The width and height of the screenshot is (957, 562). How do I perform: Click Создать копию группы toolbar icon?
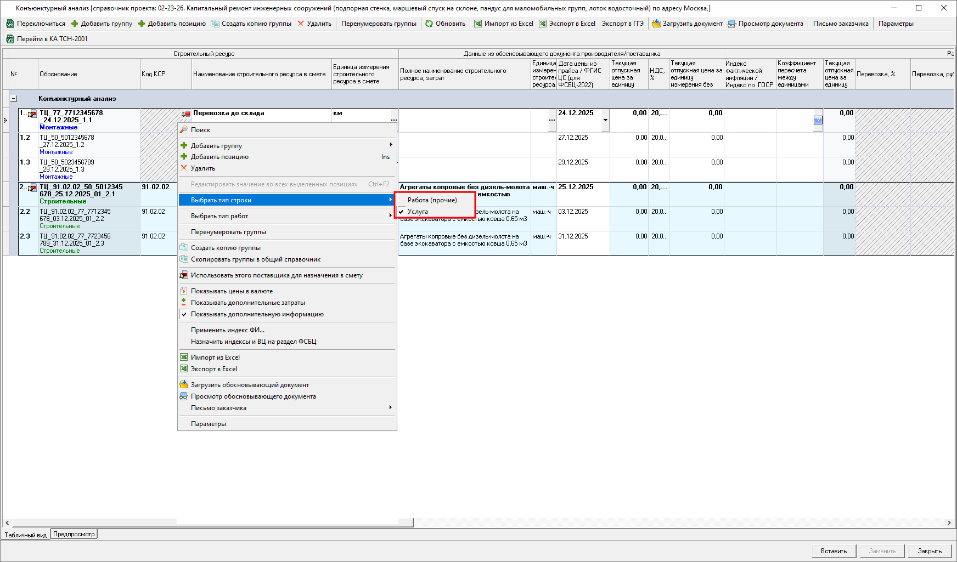[x=215, y=24]
